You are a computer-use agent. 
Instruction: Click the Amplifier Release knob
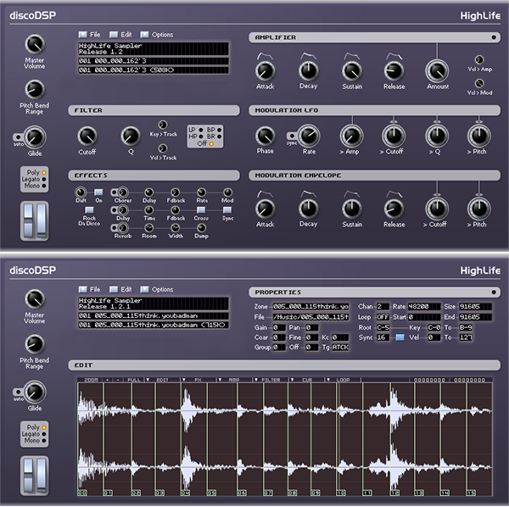point(394,71)
